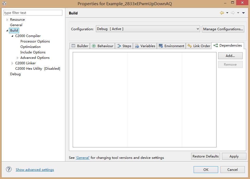Select Processor Options tree item
Screen dimensions: 250x179
pos(35,41)
